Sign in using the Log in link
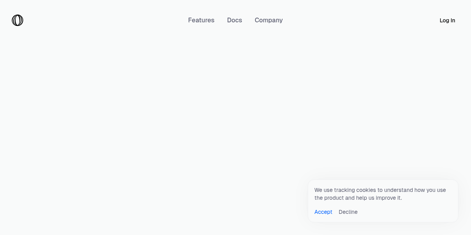 point(447,20)
